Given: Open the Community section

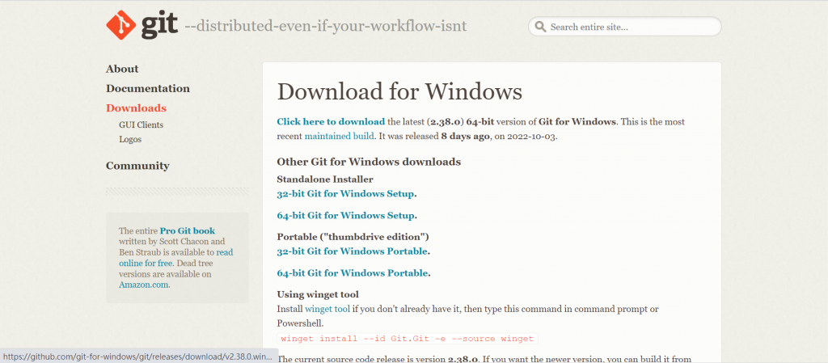Looking at the screenshot, I should pos(137,166).
